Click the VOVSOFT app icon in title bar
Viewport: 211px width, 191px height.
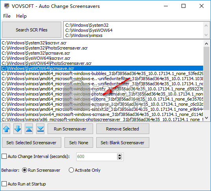pyautogui.click(x=7, y=6)
